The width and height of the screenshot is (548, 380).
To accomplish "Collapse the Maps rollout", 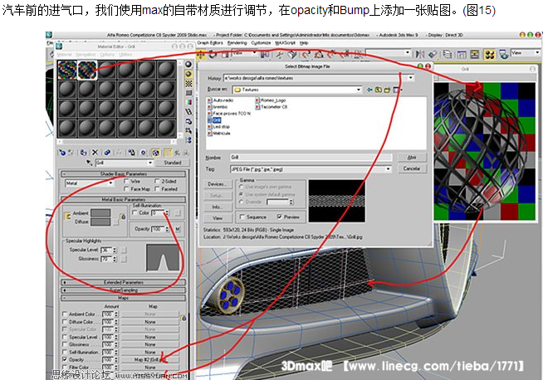I will (x=124, y=298).
